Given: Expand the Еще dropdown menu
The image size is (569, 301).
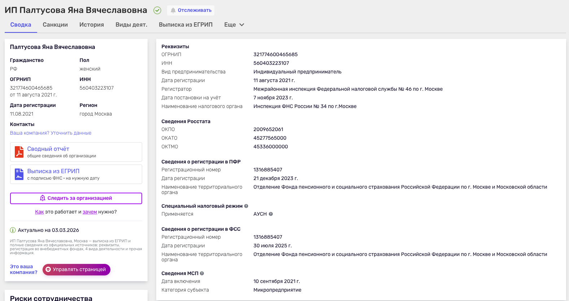Looking at the screenshot, I should coord(234,25).
